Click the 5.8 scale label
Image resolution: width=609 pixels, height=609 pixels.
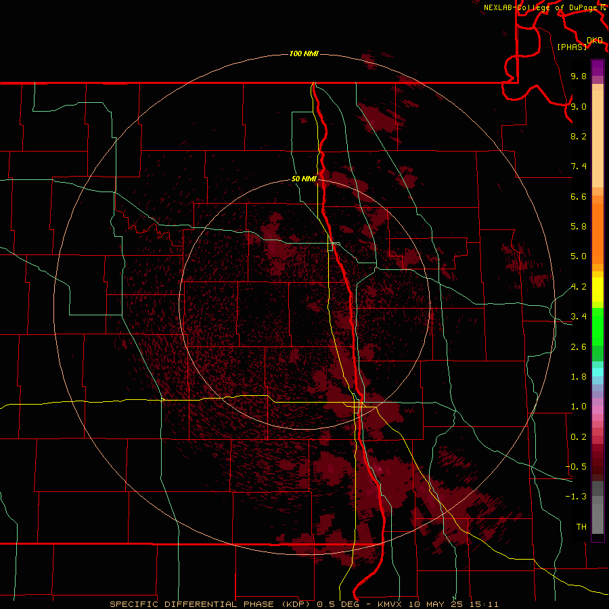(579, 227)
